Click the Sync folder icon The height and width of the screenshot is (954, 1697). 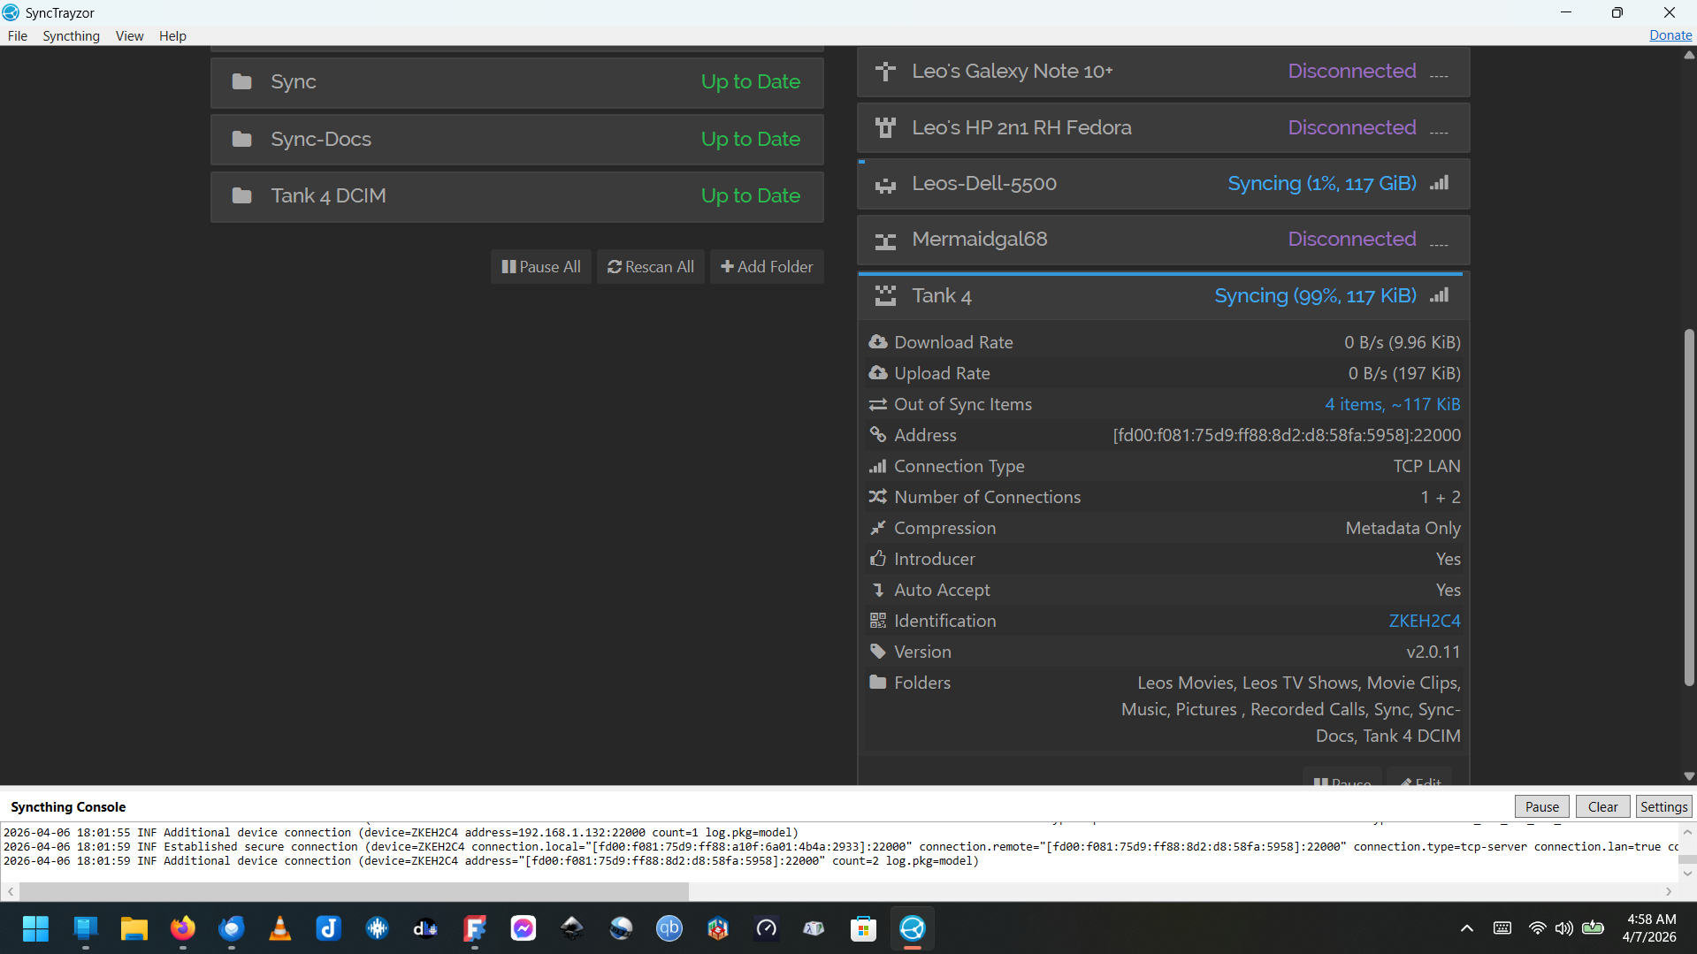pyautogui.click(x=241, y=81)
